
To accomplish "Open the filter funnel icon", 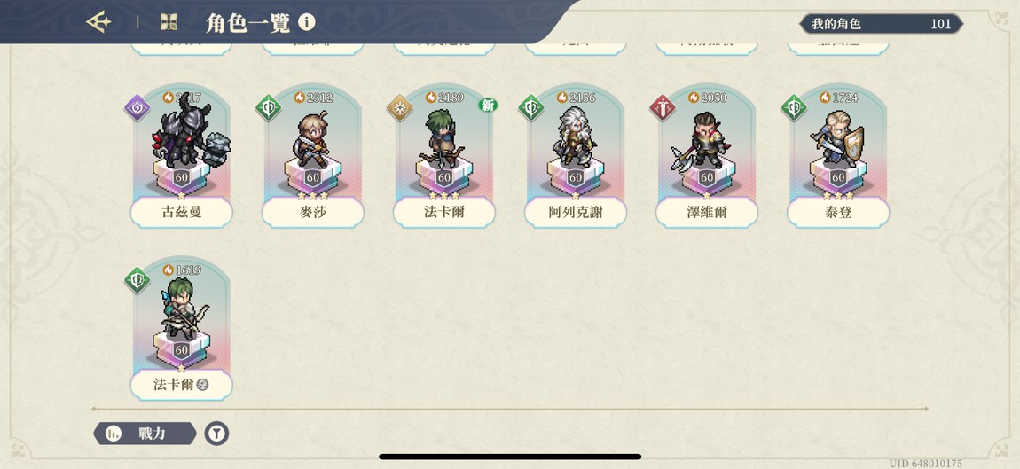I will point(216,434).
